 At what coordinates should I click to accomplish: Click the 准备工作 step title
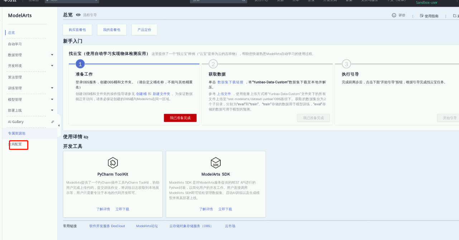tap(84, 74)
